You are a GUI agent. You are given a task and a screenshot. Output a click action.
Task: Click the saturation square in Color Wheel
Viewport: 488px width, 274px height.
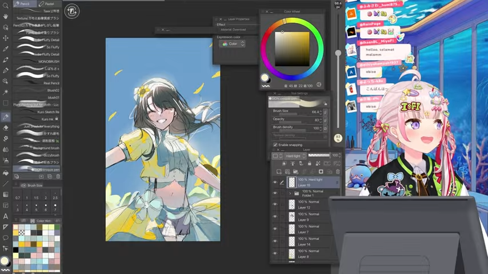pyautogui.click(x=292, y=49)
